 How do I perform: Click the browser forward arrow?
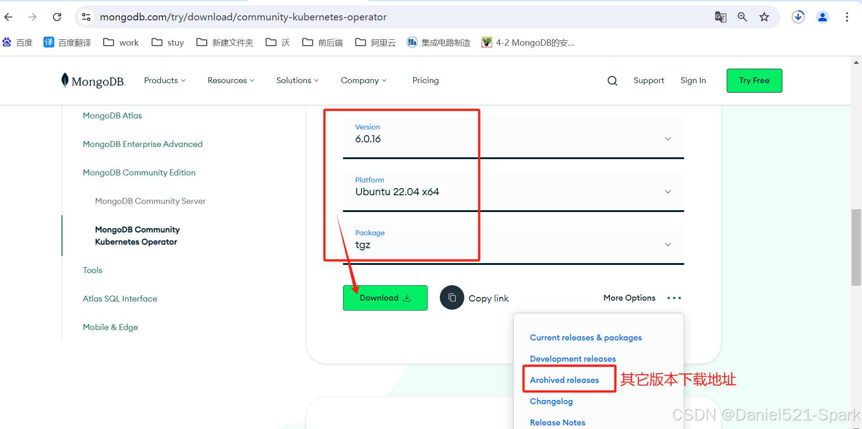tap(32, 17)
